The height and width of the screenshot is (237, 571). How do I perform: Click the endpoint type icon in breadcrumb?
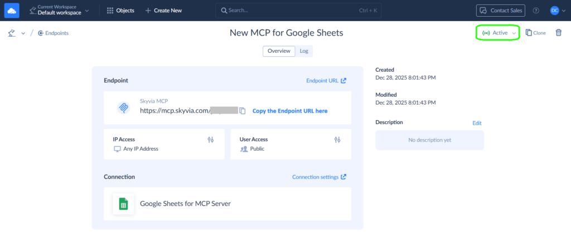12,33
